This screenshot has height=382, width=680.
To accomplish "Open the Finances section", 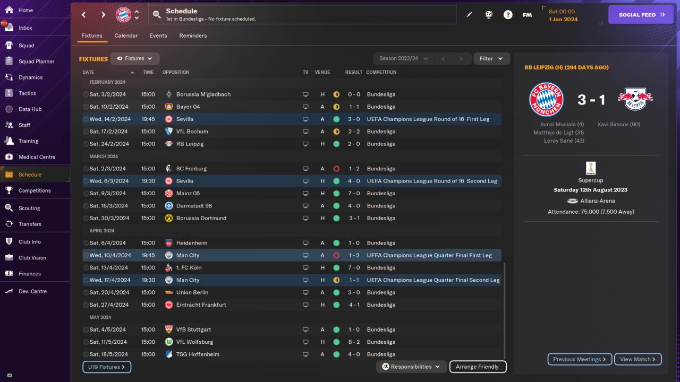I will (x=29, y=274).
